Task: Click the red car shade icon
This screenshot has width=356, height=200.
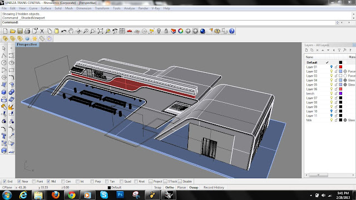Action: [130, 31]
